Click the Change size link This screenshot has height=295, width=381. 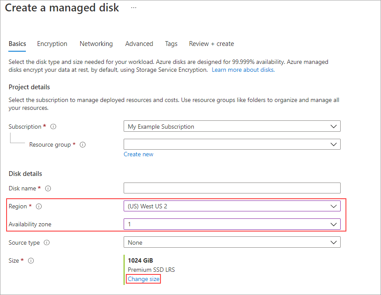[x=143, y=279]
